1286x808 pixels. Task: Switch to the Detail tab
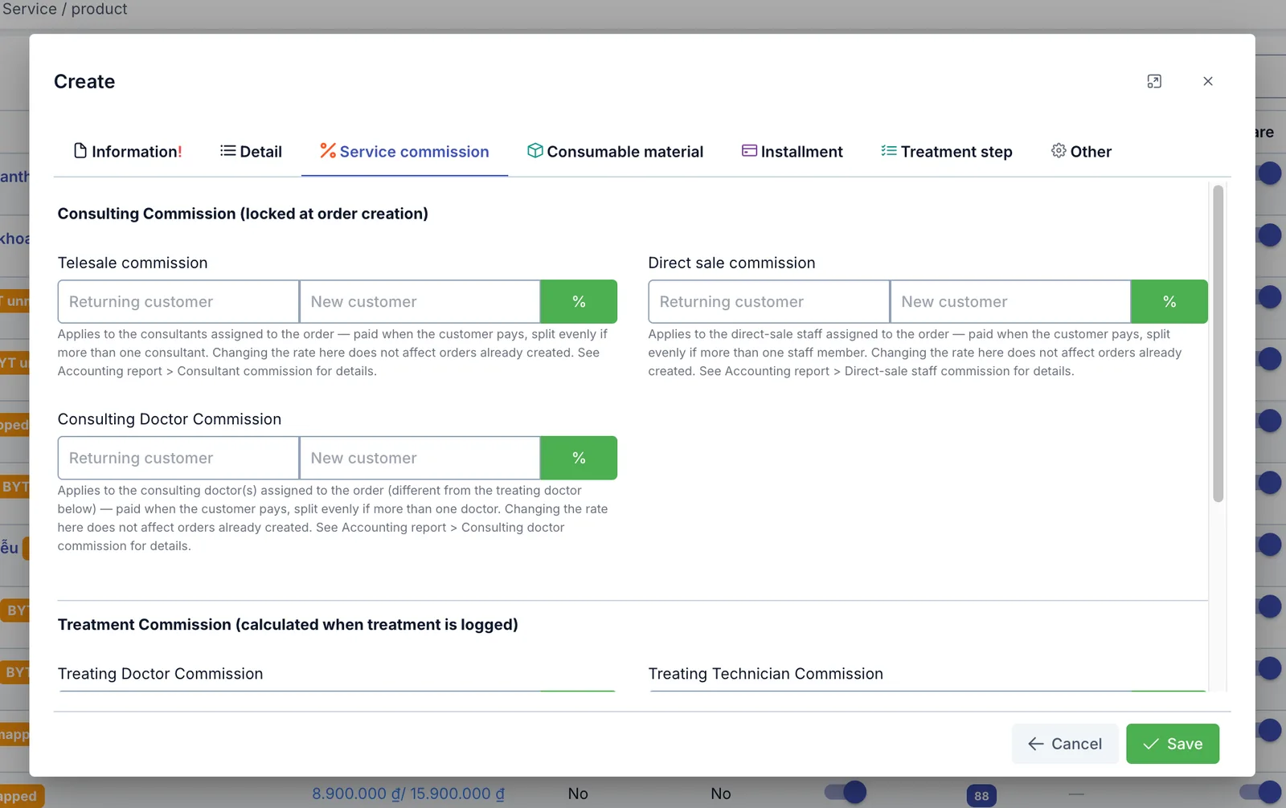click(x=251, y=152)
